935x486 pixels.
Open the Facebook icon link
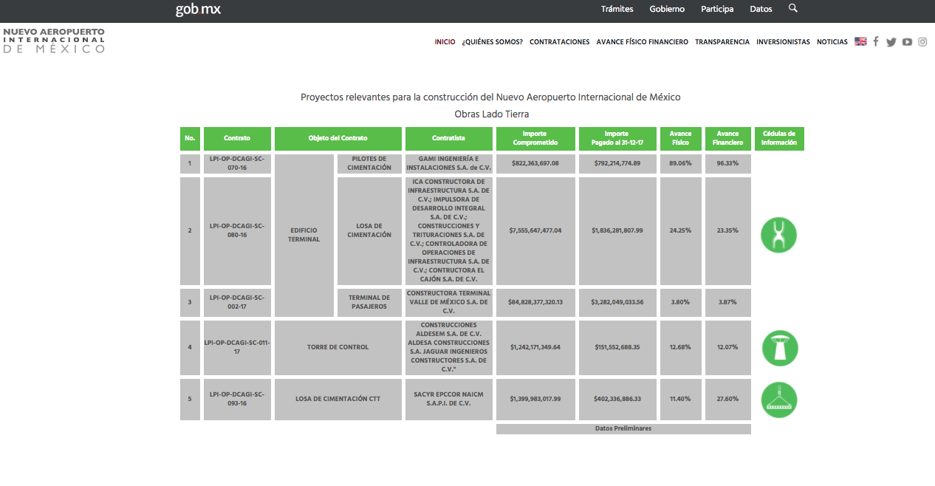click(876, 41)
